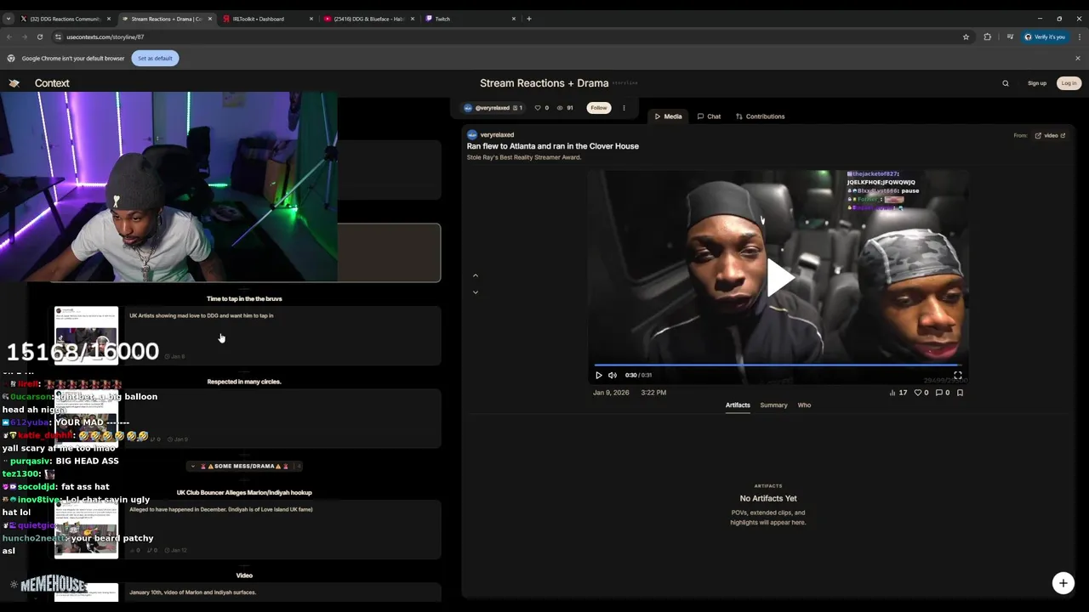Screen dimensions: 1089x612
Task: Open a new browser tab
Action: (529, 19)
